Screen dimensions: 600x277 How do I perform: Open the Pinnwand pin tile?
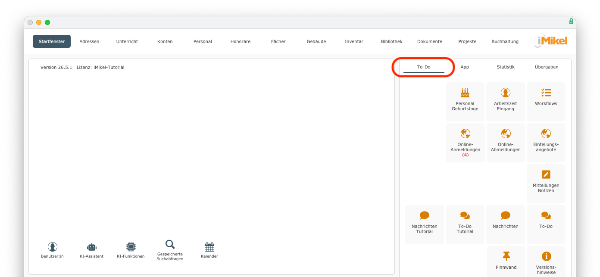(506, 261)
